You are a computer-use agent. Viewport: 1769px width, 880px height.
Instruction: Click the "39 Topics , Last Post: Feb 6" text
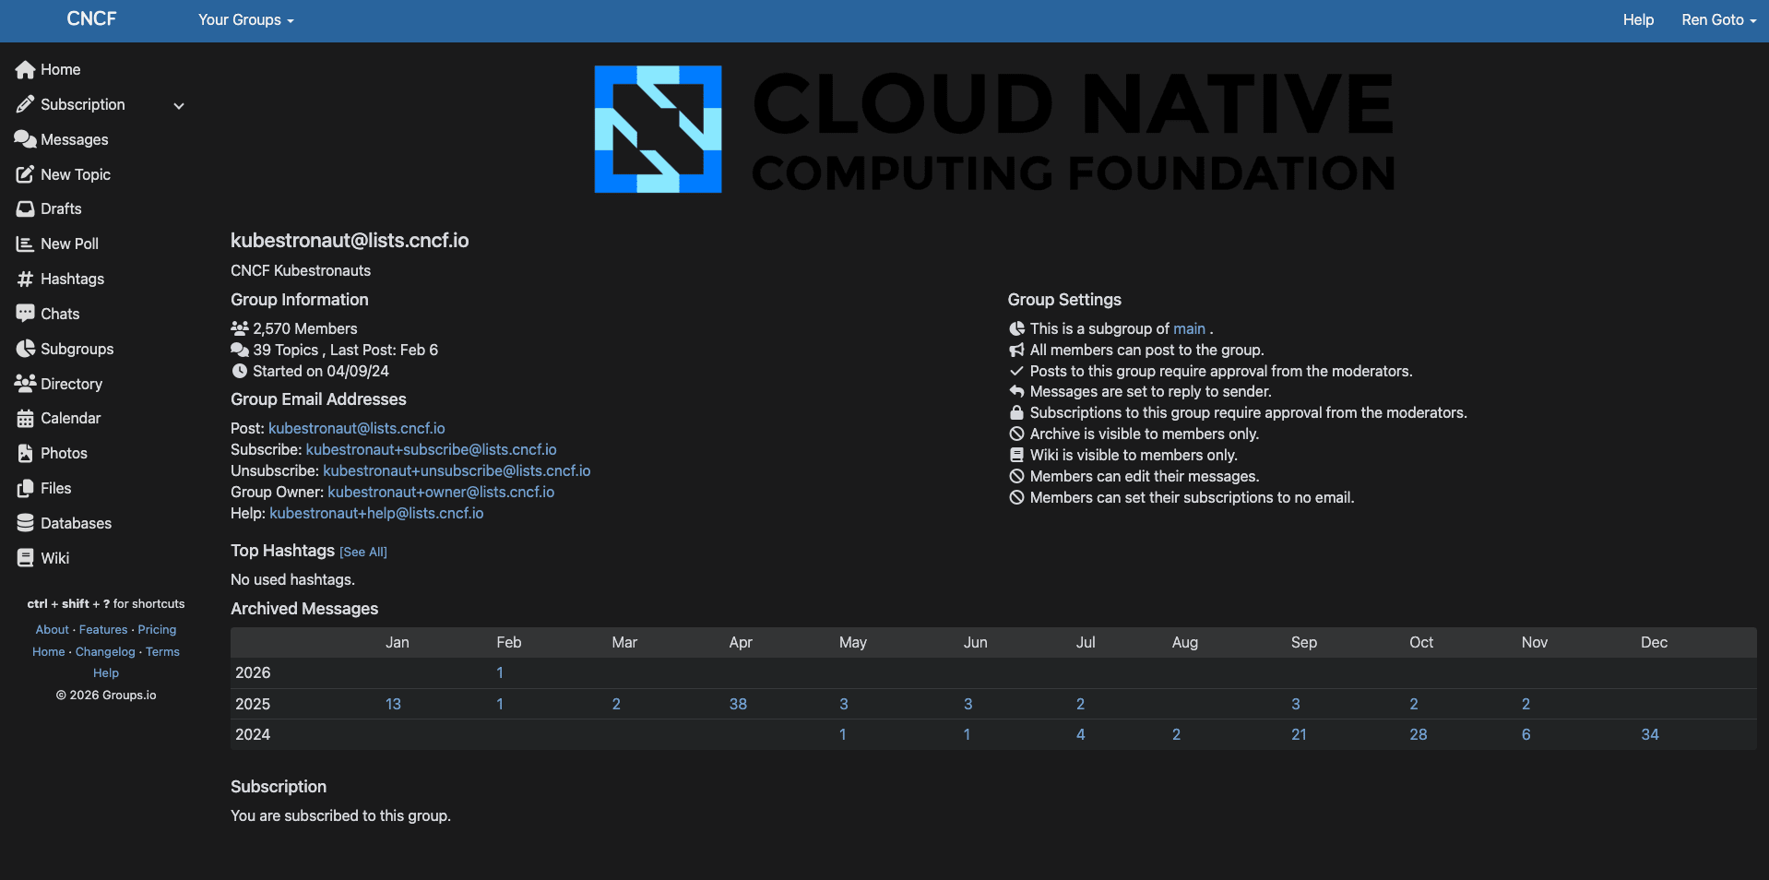tap(346, 350)
